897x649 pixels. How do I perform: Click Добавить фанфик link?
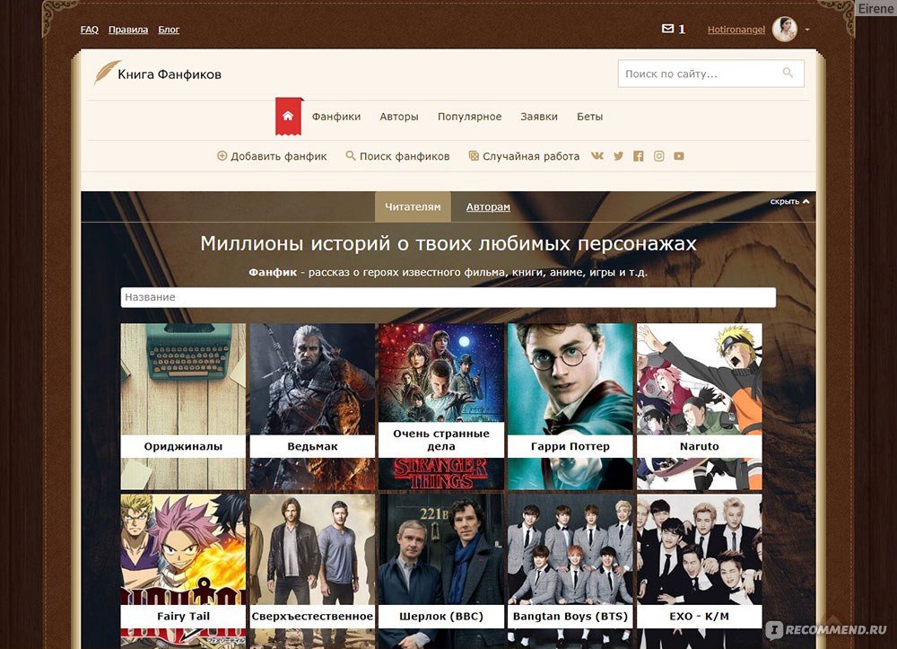272,156
